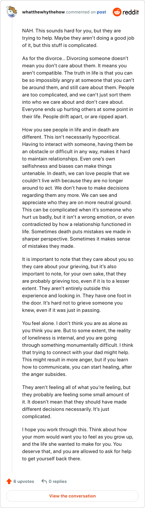This screenshot has width=145, height=508.
Task: Select the '6 upvotes' count
Action: pyautogui.click(x=24, y=481)
